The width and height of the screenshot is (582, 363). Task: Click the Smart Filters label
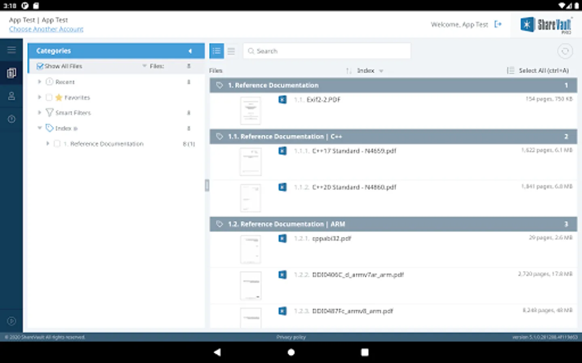[x=73, y=113]
